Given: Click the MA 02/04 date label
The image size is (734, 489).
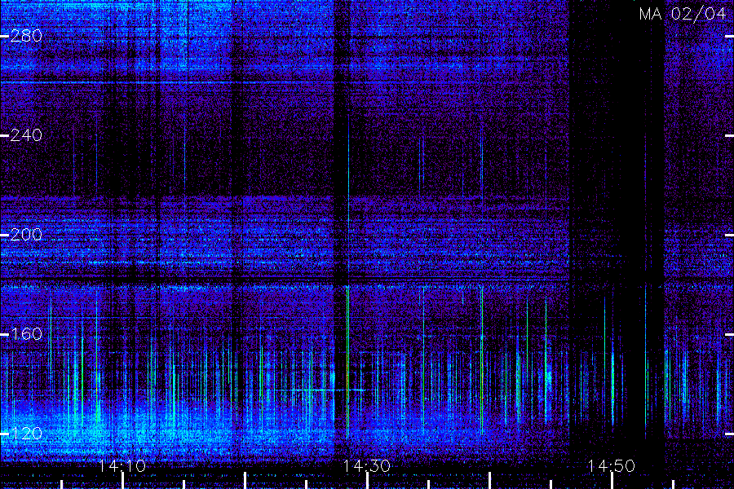Looking at the screenshot, I should point(682,14).
